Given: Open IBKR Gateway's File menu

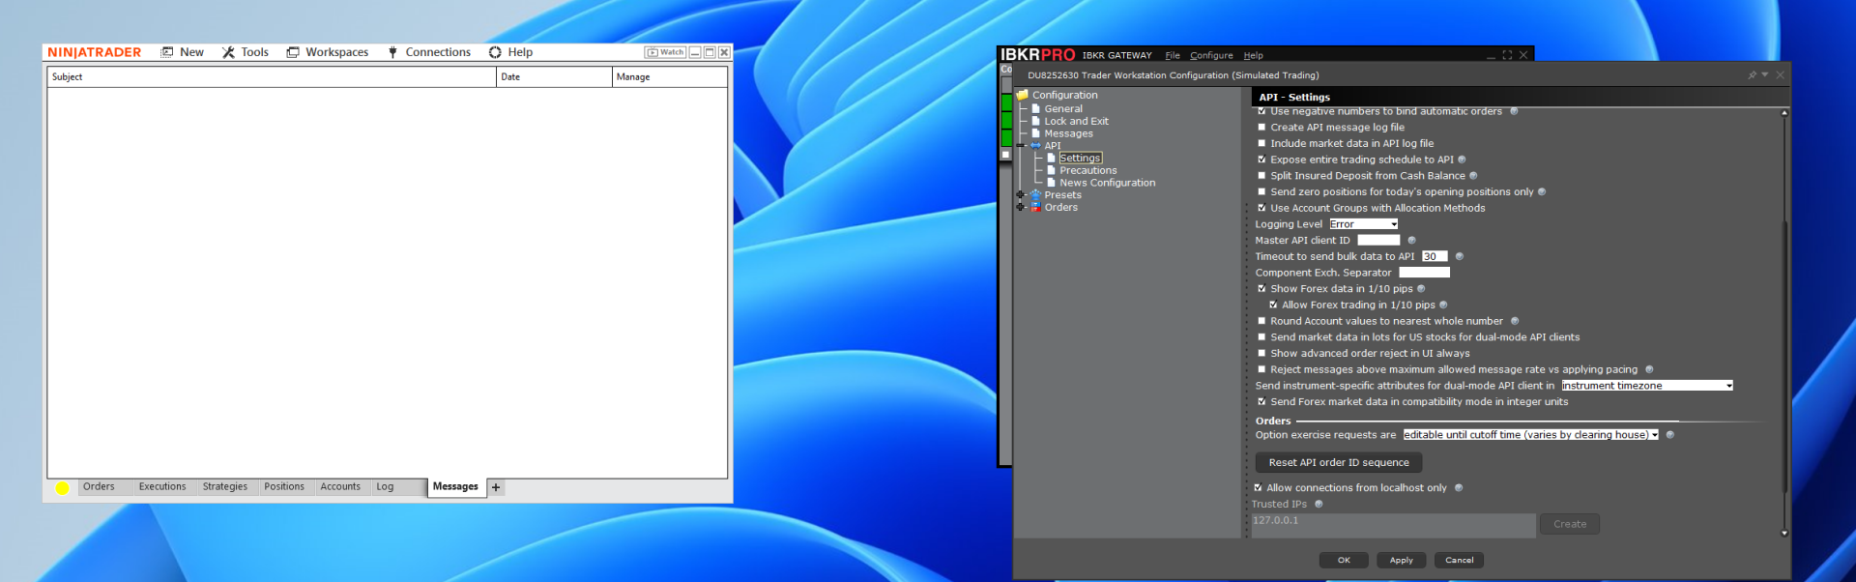Looking at the screenshot, I should [x=1173, y=56].
